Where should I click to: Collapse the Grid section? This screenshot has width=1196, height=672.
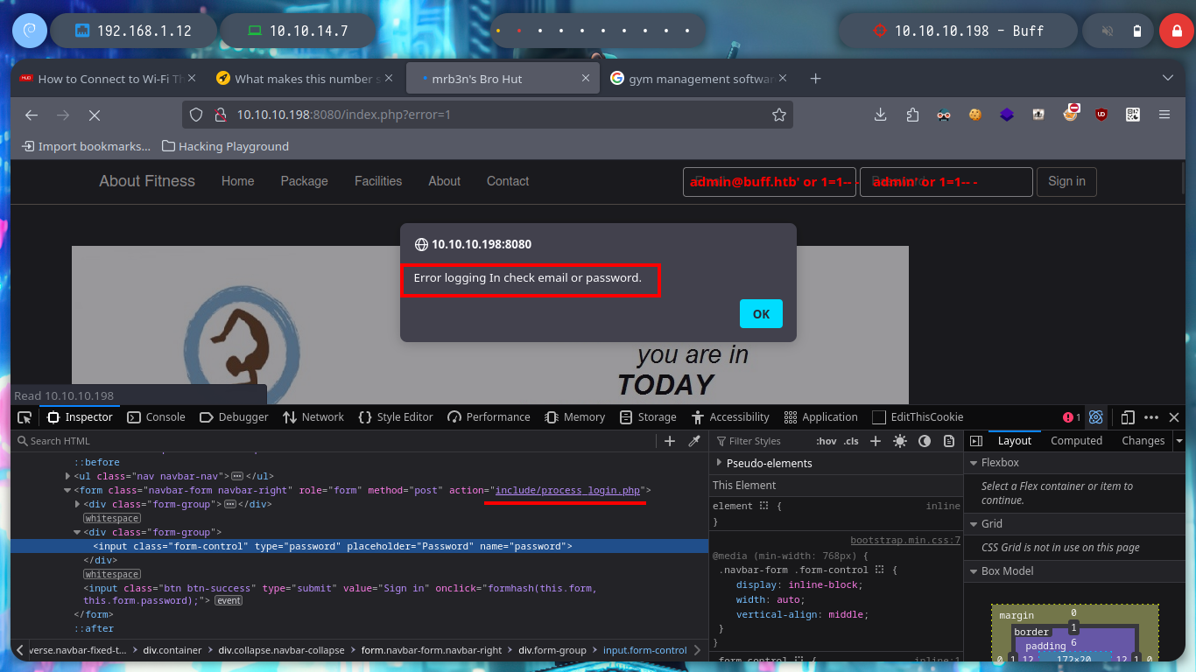coord(973,524)
